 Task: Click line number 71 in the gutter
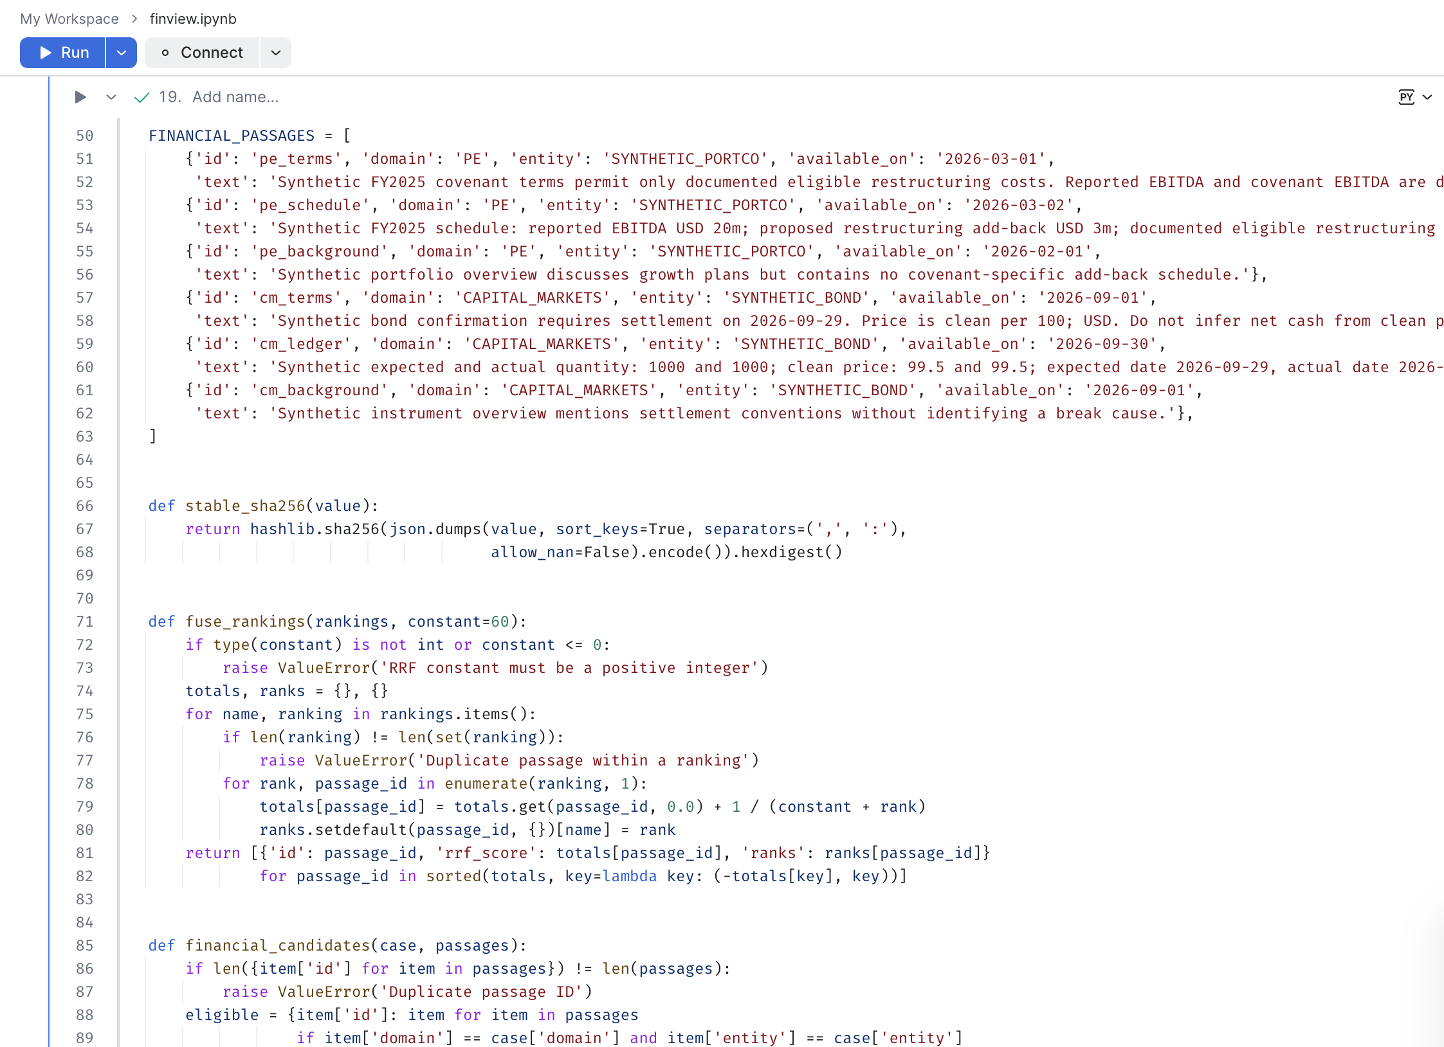coord(85,622)
